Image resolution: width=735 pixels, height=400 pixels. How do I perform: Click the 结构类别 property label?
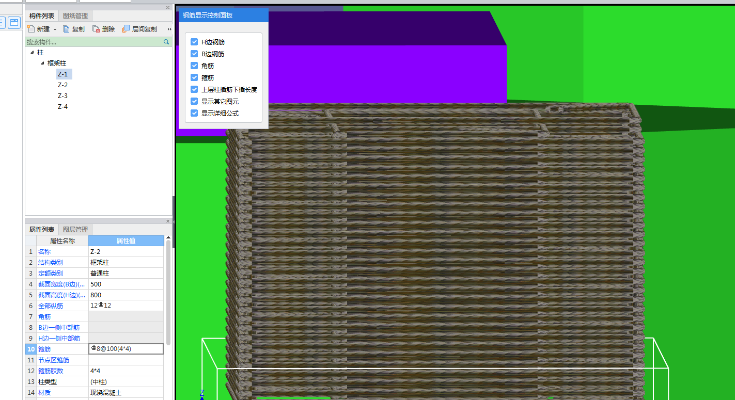pyautogui.click(x=51, y=263)
